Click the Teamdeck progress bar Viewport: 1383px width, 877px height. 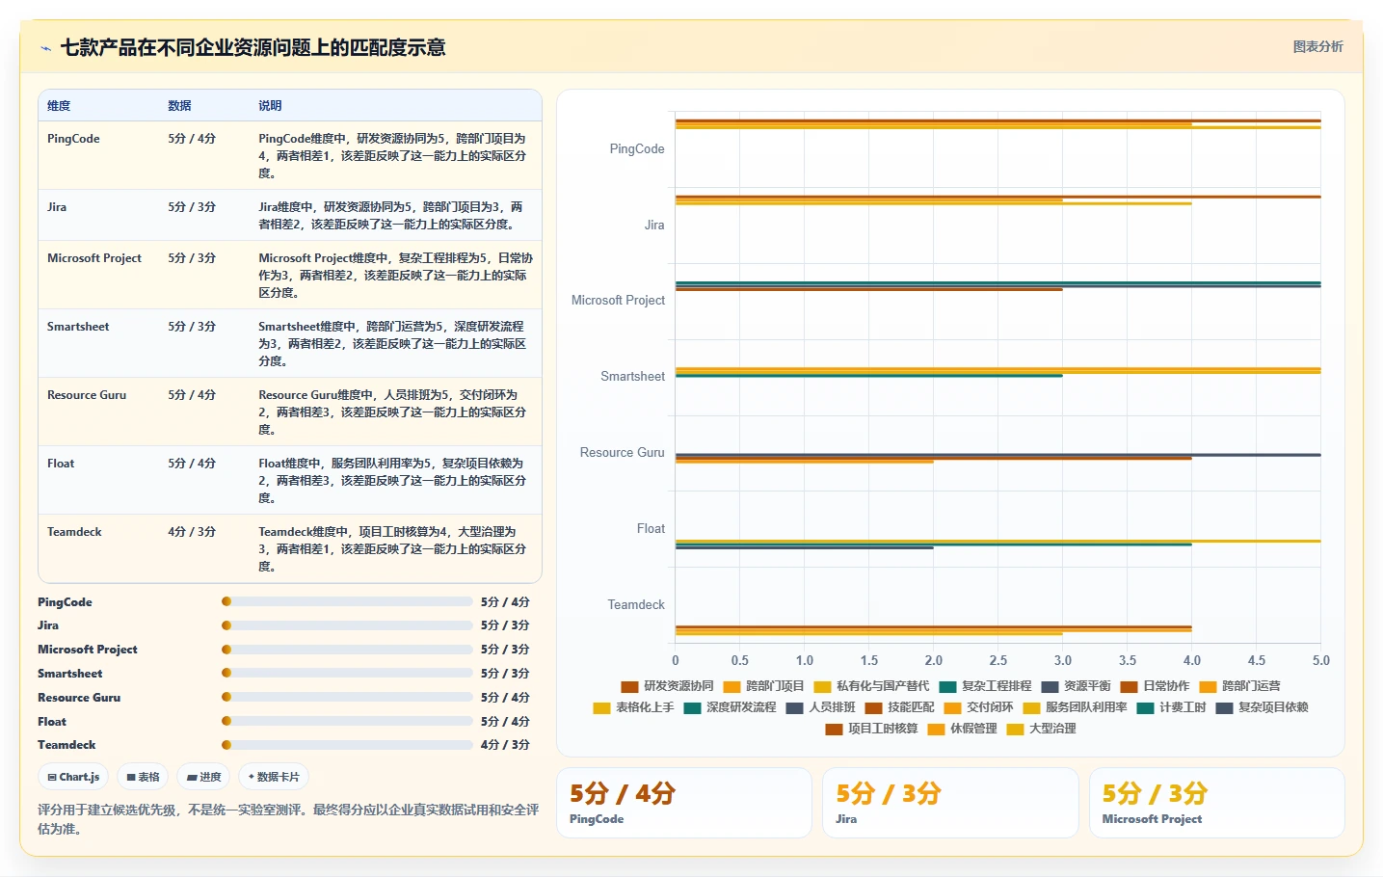click(x=347, y=745)
